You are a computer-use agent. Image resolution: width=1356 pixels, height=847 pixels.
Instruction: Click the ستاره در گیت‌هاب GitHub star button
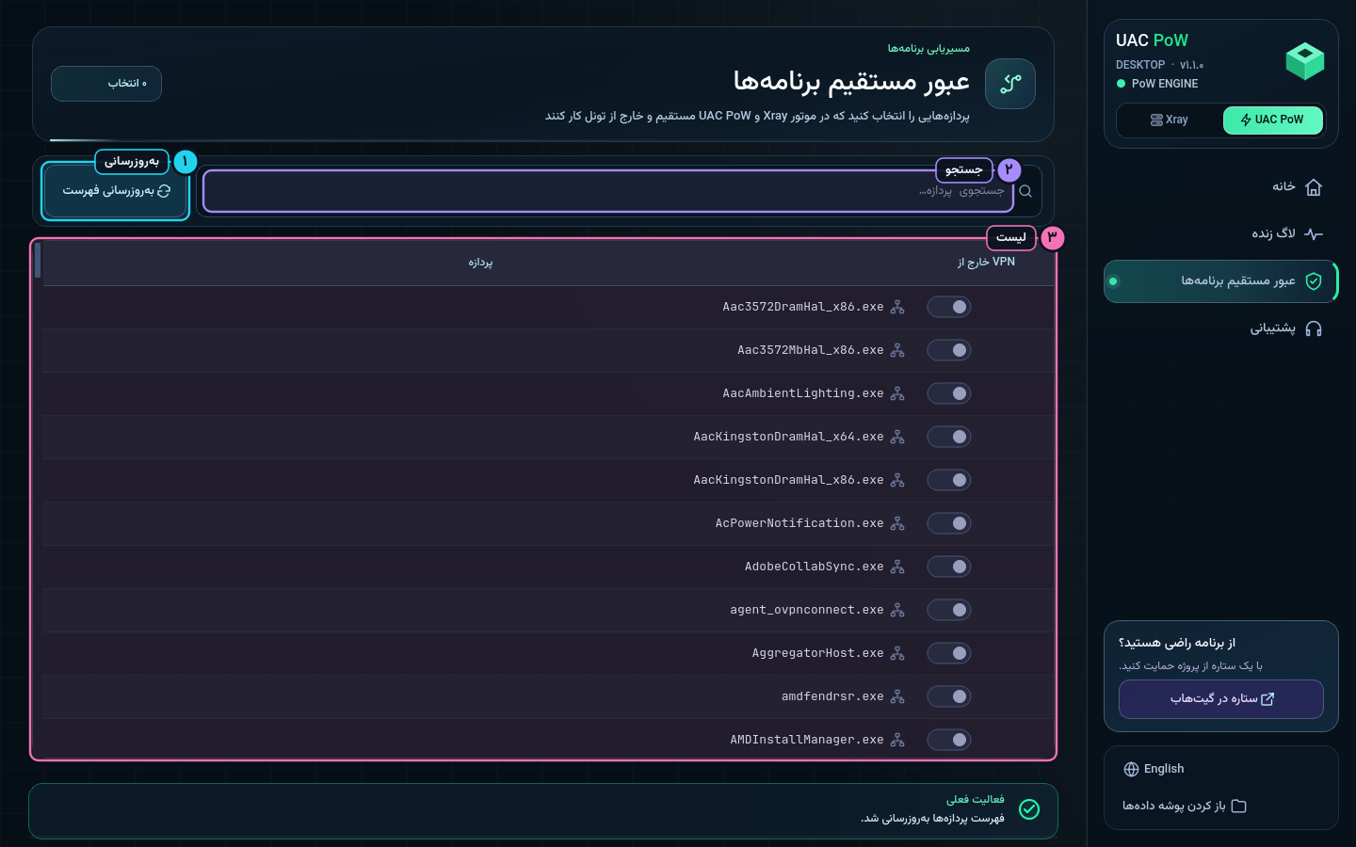click(1221, 699)
